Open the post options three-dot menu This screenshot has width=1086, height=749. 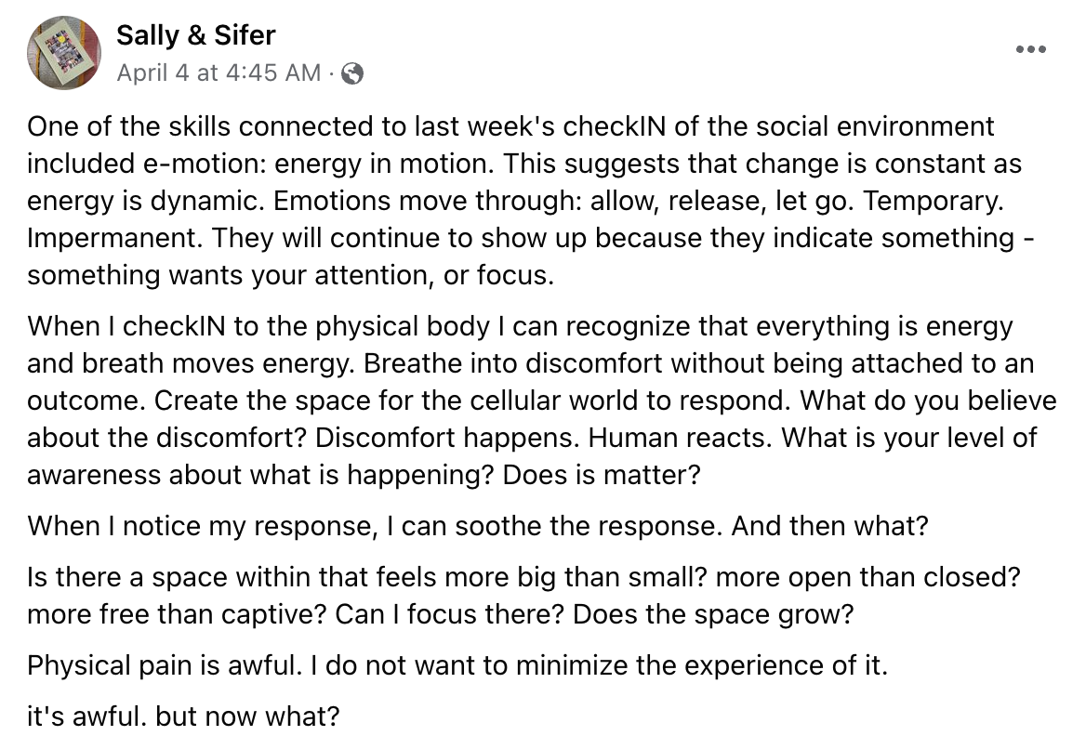(1030, 50)
